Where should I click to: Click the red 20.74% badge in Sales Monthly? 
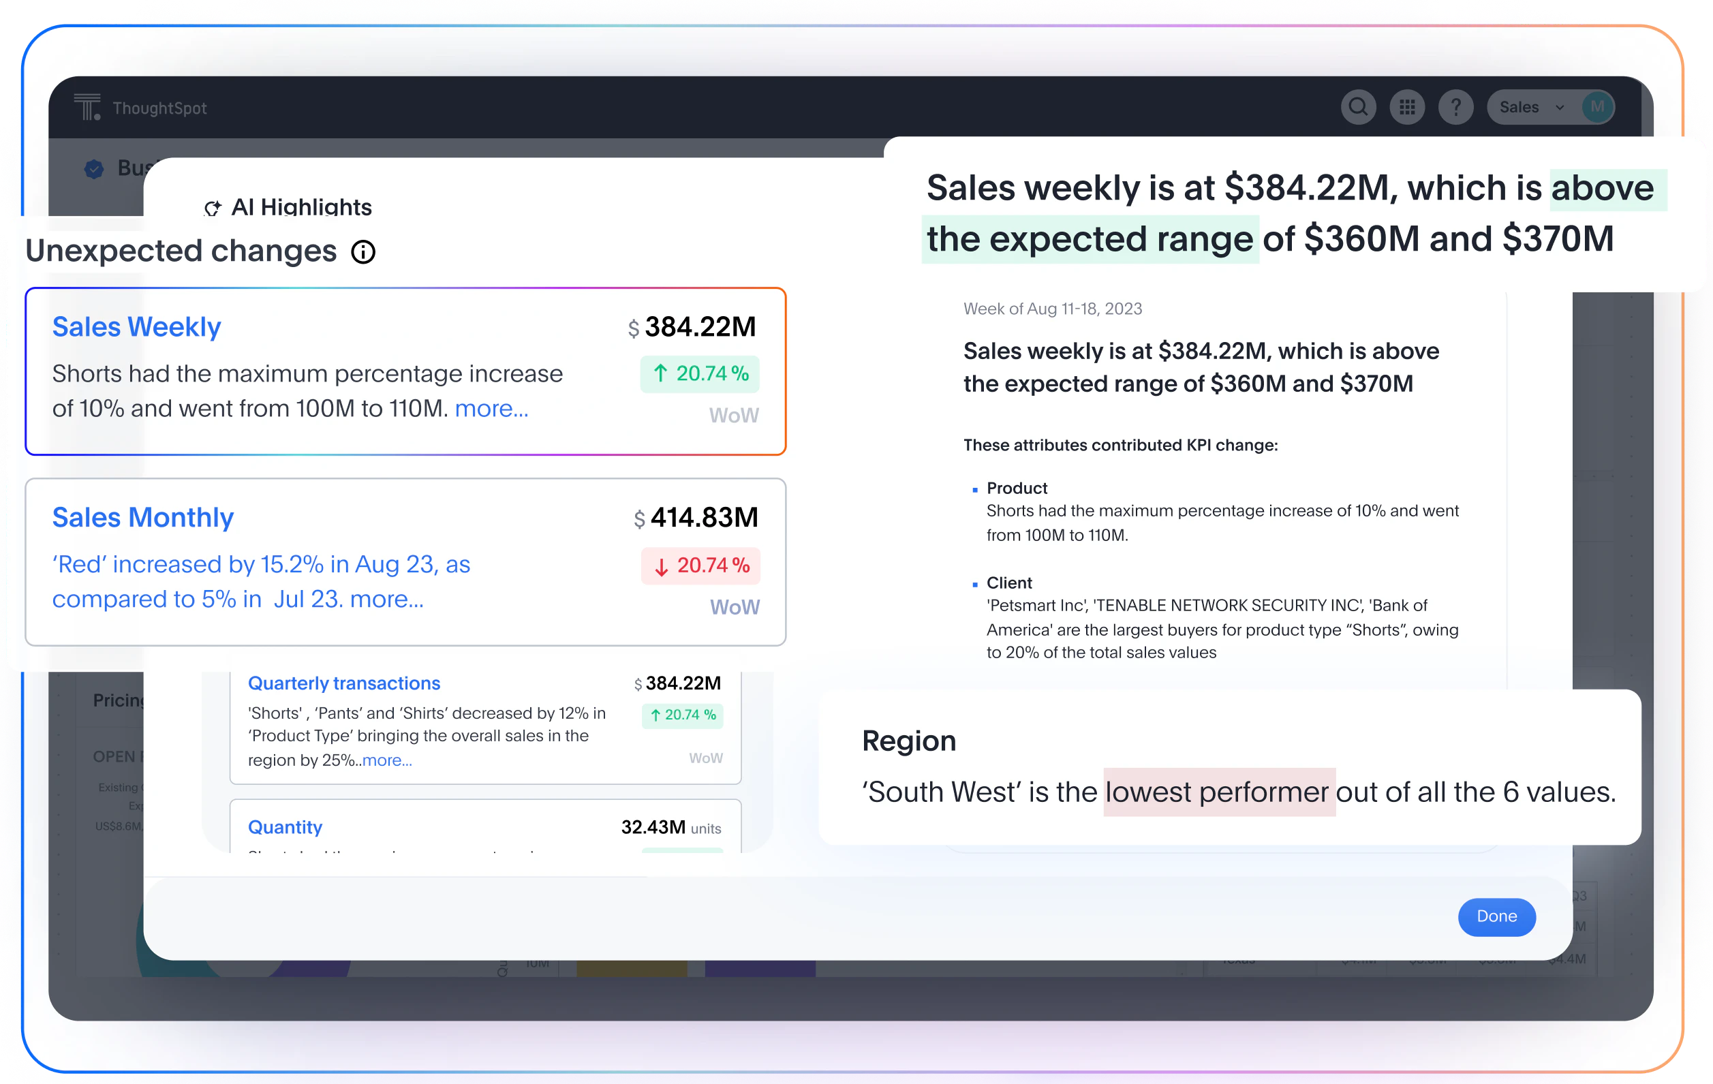(x=700, y=566)
